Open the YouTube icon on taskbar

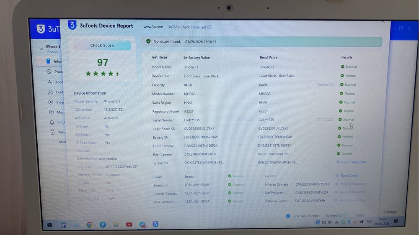(x=129, y=225)
